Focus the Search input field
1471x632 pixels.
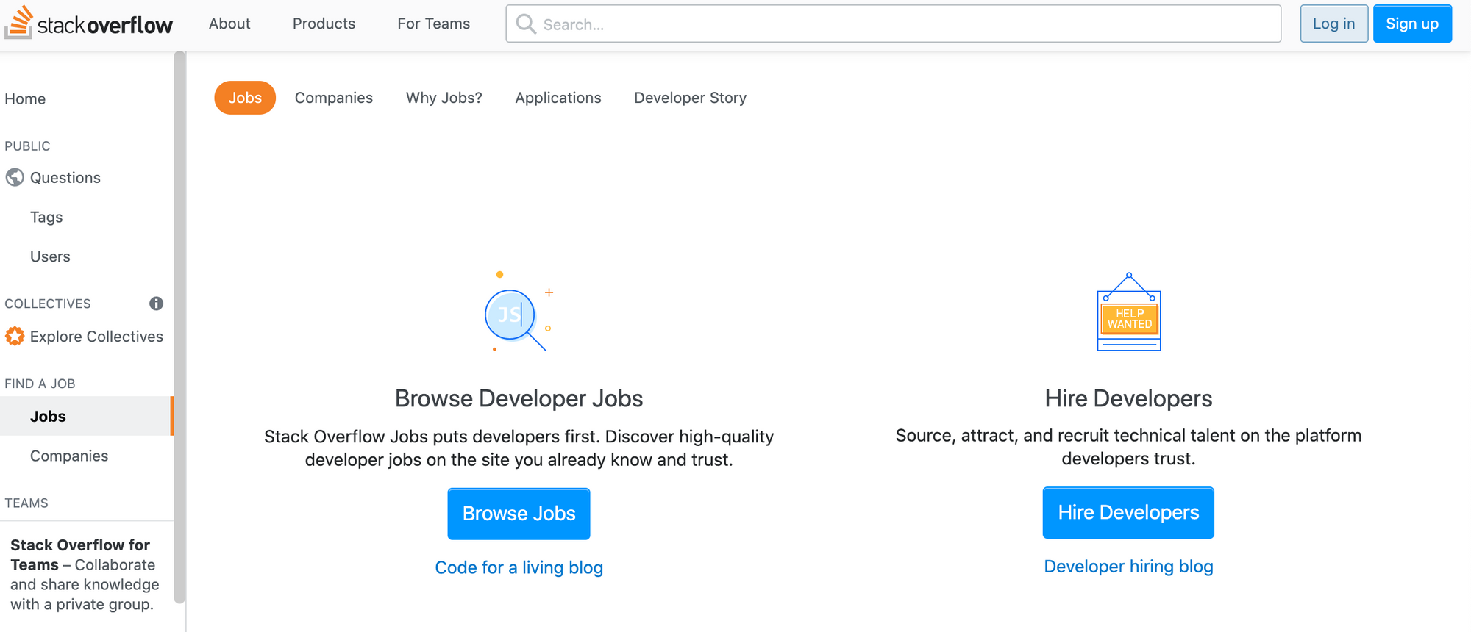click(x=905, y=24)
